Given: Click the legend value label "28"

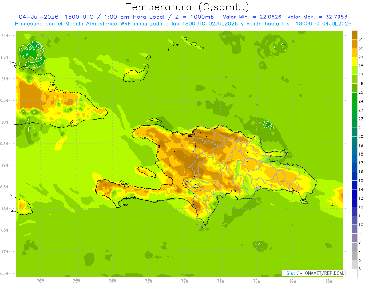Looking at the screenshot, I should click(361, 66).
